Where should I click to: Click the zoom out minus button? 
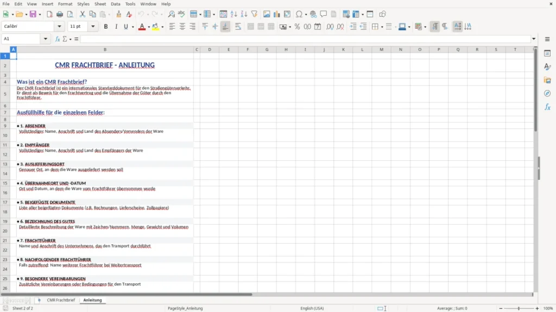(501, 308)
